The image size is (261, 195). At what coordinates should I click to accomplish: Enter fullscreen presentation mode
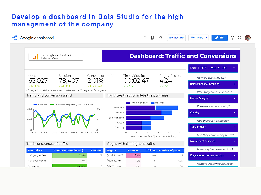tap(145, 38)
